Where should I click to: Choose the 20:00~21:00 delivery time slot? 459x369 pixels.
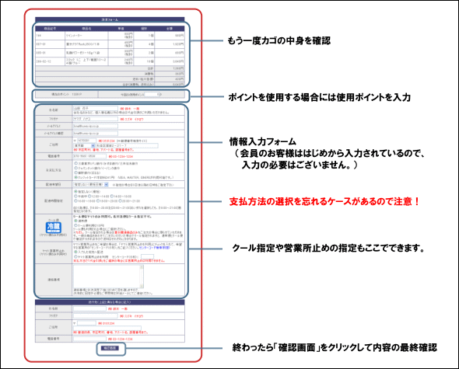pyautogui.click(x=120, y=201)
